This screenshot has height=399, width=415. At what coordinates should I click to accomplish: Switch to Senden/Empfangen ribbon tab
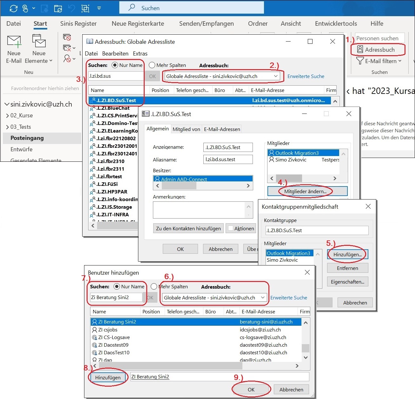click(x=206, y=23)
